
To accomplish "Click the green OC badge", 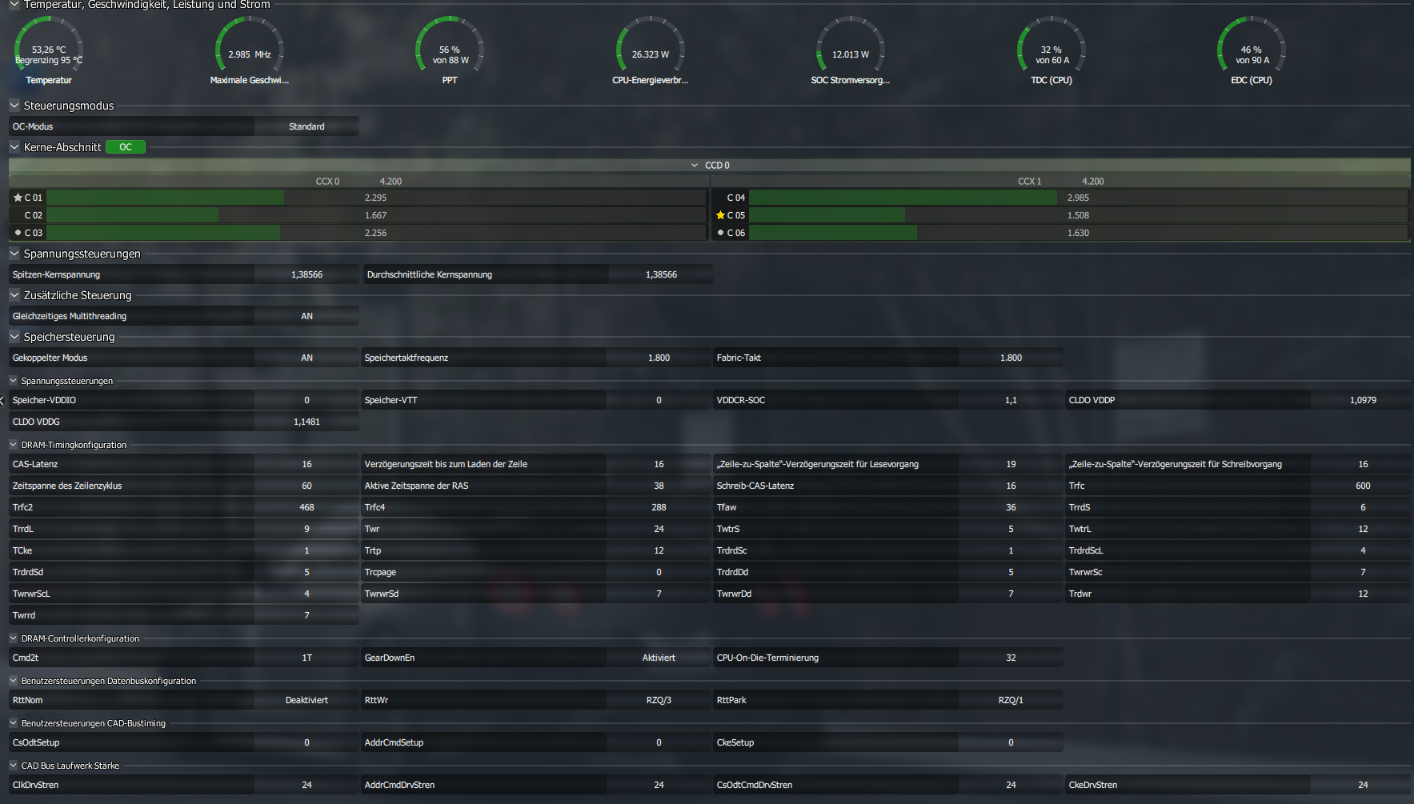I will pos(126,147).
